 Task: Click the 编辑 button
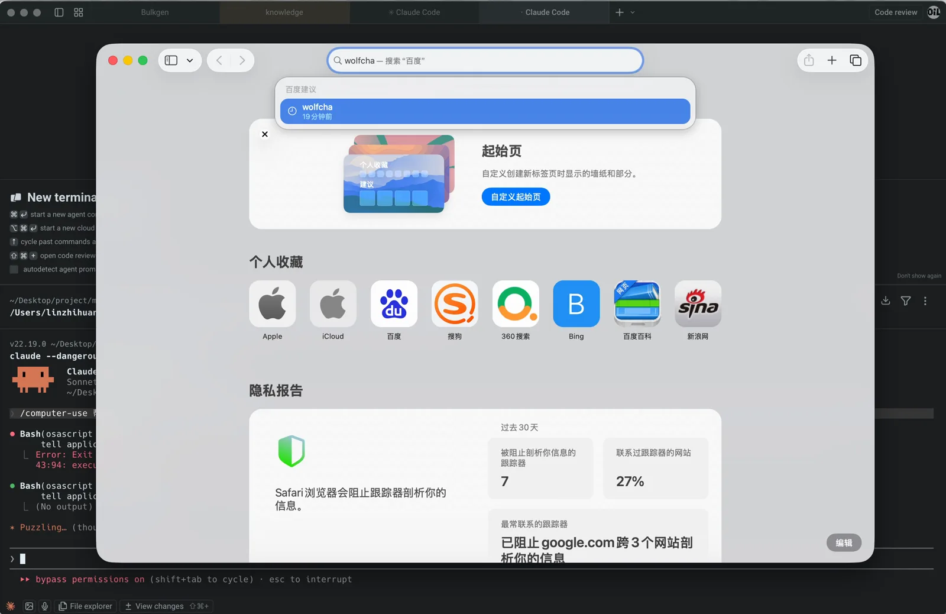[x=844, y=542]
